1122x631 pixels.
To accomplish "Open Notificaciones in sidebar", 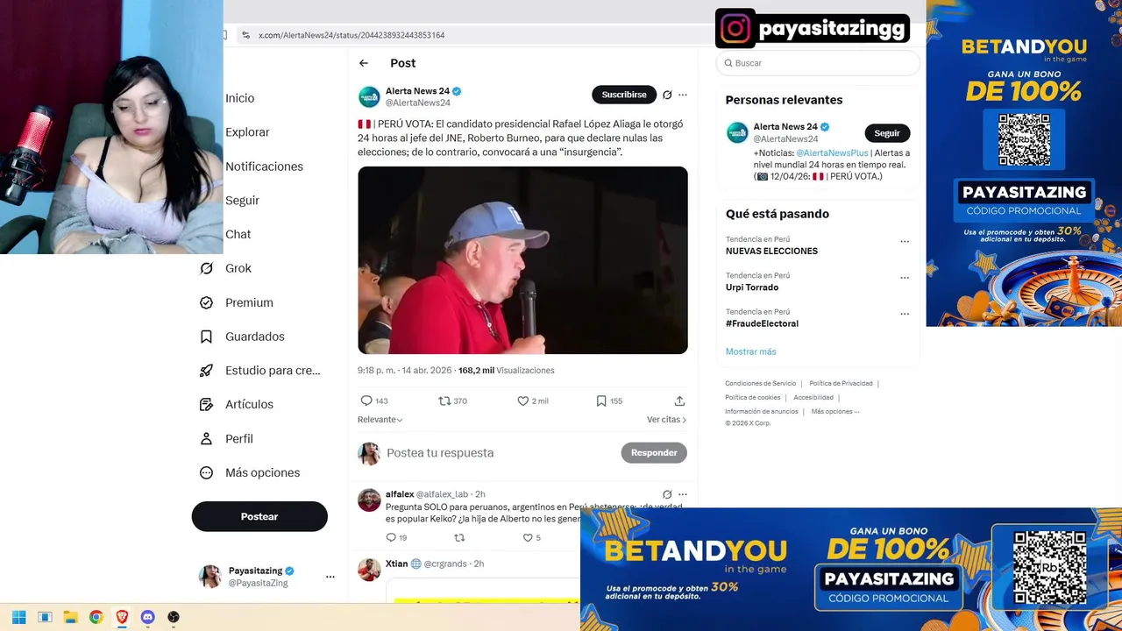I will coord(264,167).
